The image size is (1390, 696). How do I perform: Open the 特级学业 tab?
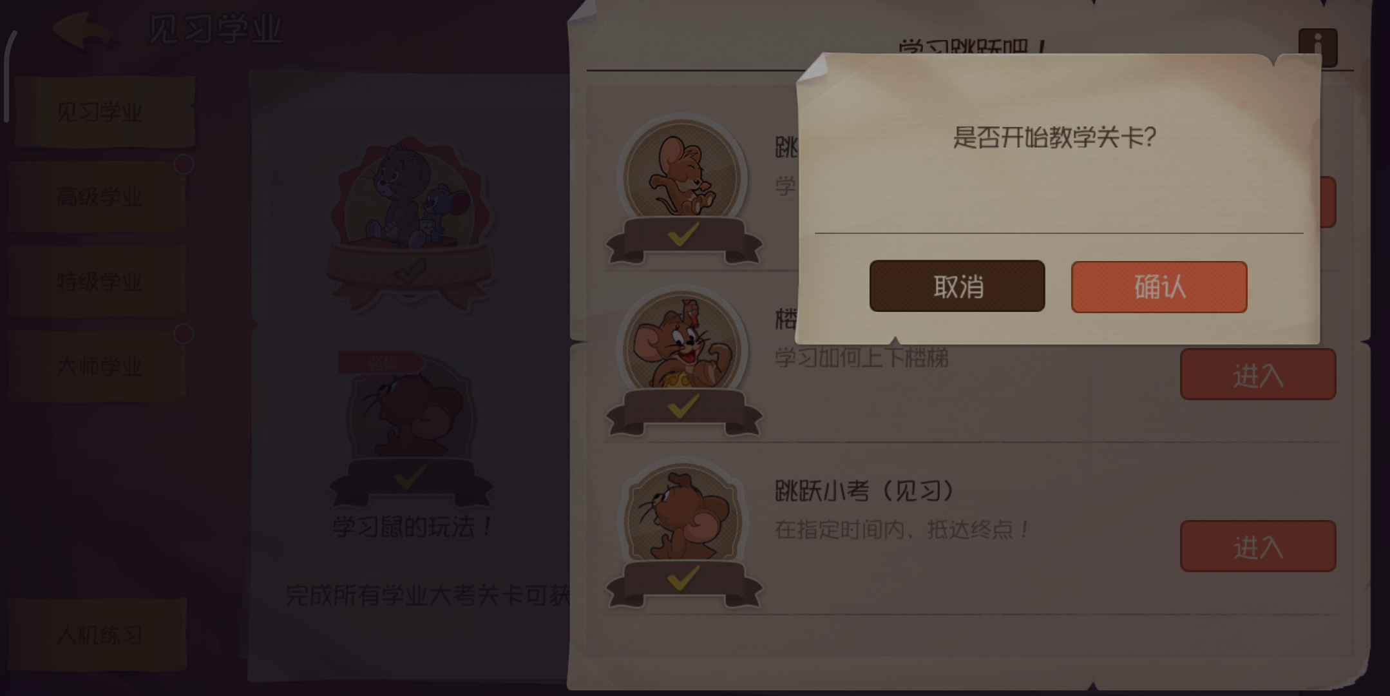coord(98,282)
